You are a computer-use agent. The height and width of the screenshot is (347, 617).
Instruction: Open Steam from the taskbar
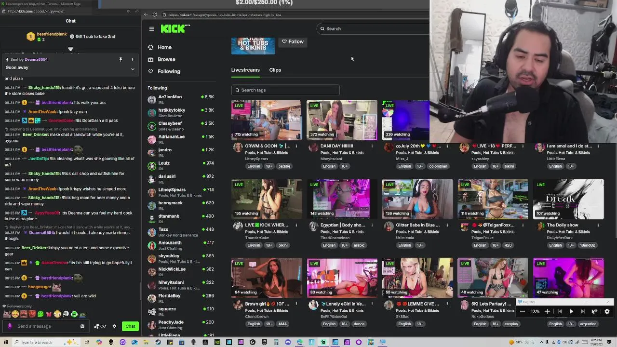pos(158,342)
